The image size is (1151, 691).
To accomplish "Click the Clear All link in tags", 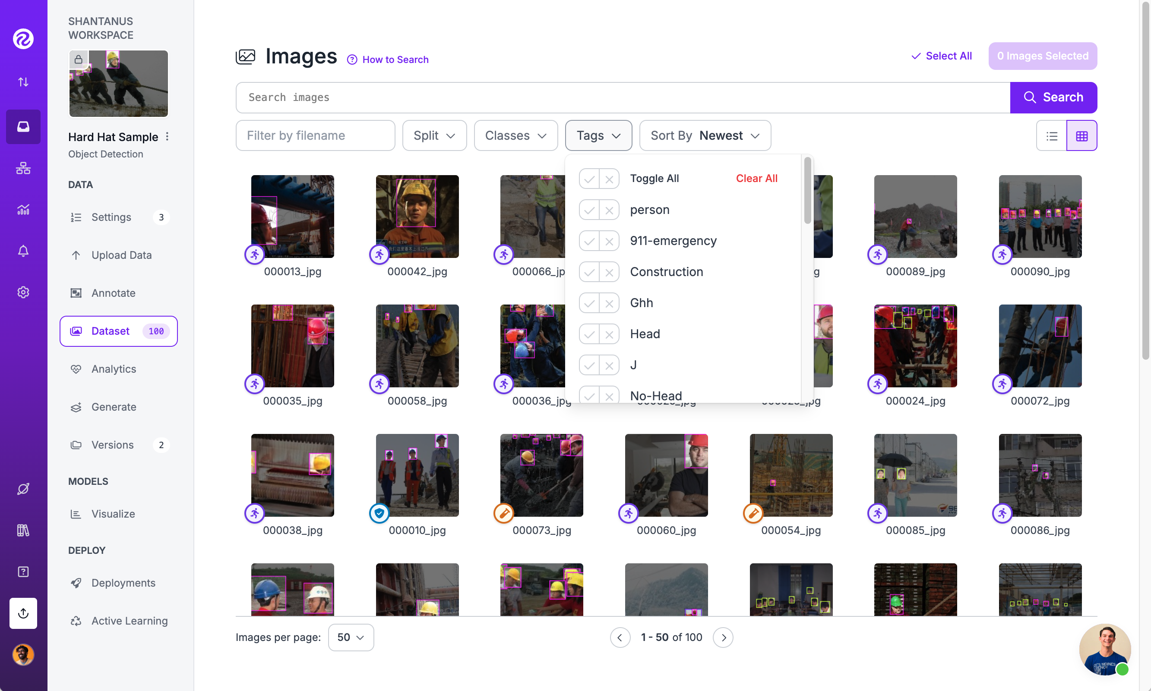I will point(756,178).
